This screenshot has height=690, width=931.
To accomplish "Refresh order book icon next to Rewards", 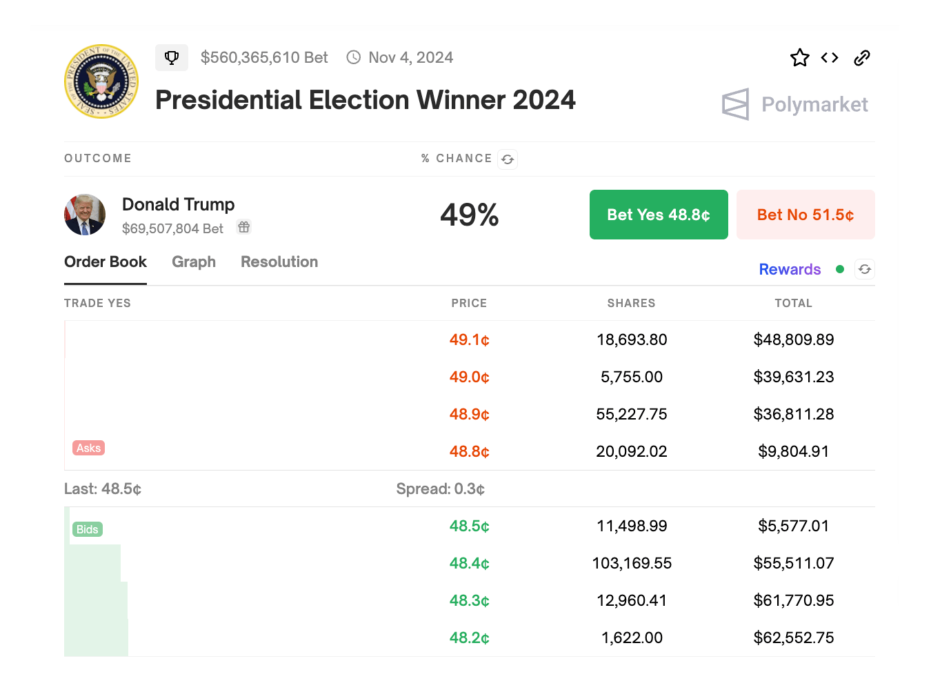I will [865, 269].
